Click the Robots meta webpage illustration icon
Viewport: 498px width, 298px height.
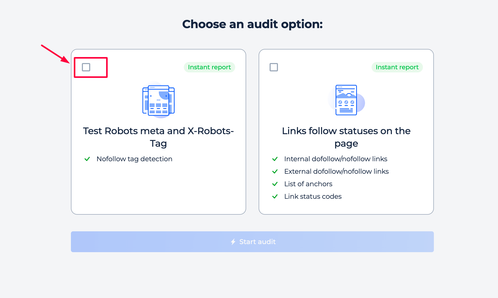[159, 100]
